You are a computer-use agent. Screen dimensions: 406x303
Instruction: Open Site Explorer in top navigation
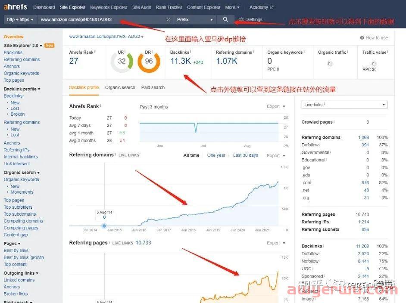point(72,7)
